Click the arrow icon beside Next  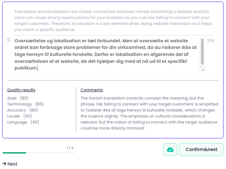[4, 164]
